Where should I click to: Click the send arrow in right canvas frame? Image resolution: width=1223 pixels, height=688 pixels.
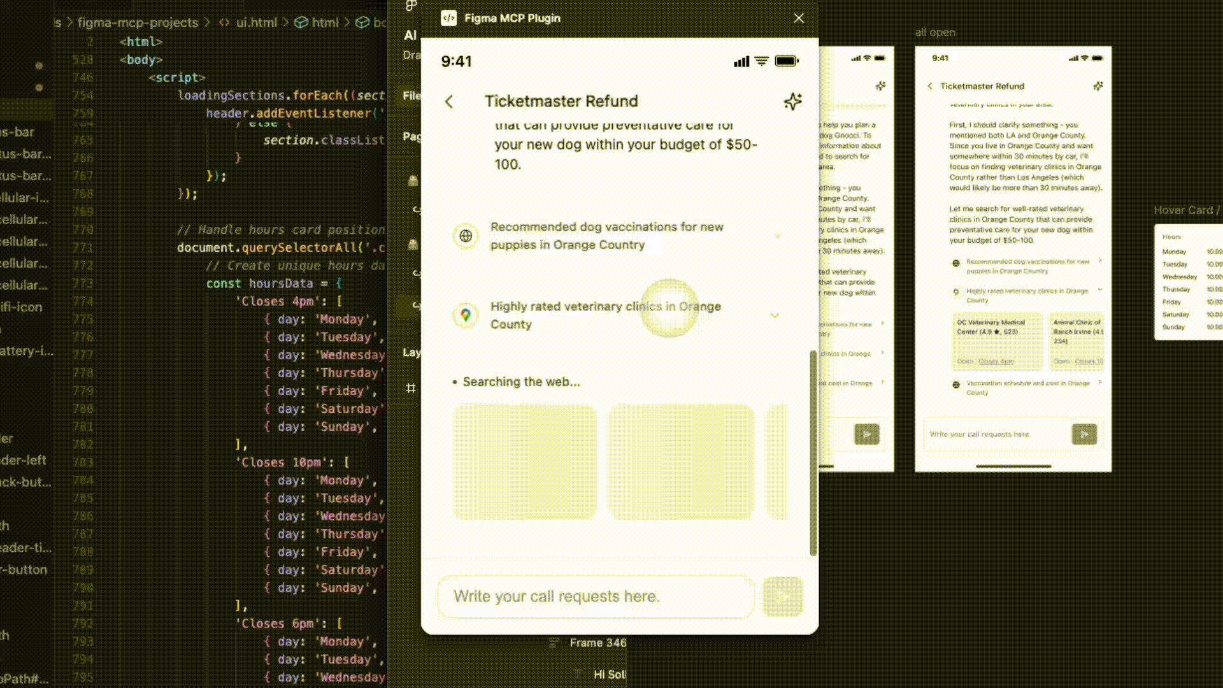(x=1084, y=434)
